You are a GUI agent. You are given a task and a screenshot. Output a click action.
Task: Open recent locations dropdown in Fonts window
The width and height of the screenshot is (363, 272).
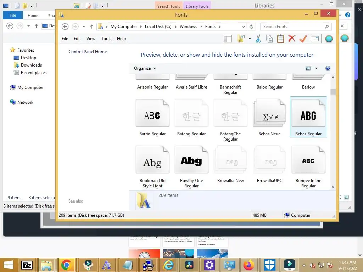[x=84, y=27]
